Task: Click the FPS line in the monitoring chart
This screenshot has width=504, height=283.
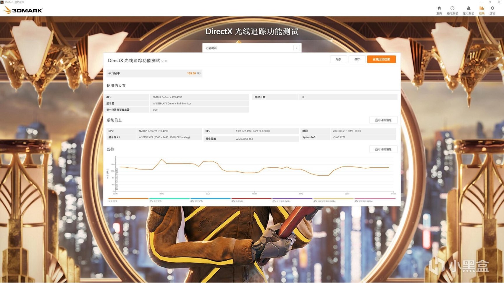Action: pos(254,168)
